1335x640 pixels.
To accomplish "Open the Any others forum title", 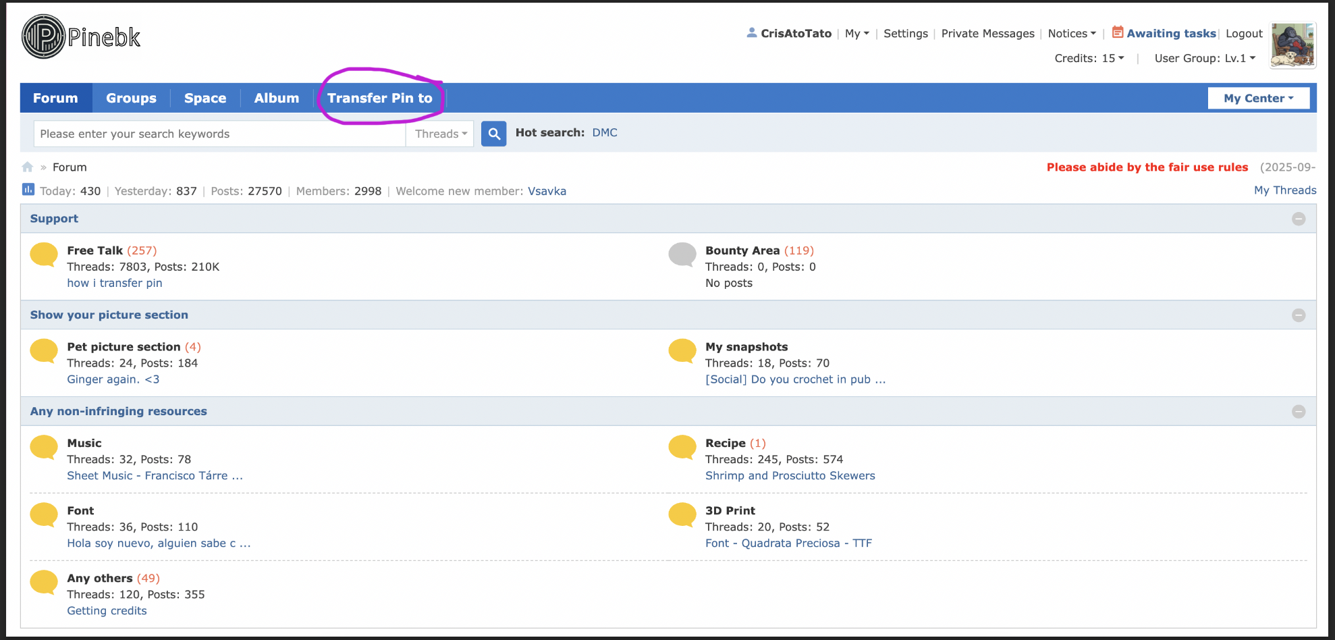I will pyautogui.click(x=100, y=579).
